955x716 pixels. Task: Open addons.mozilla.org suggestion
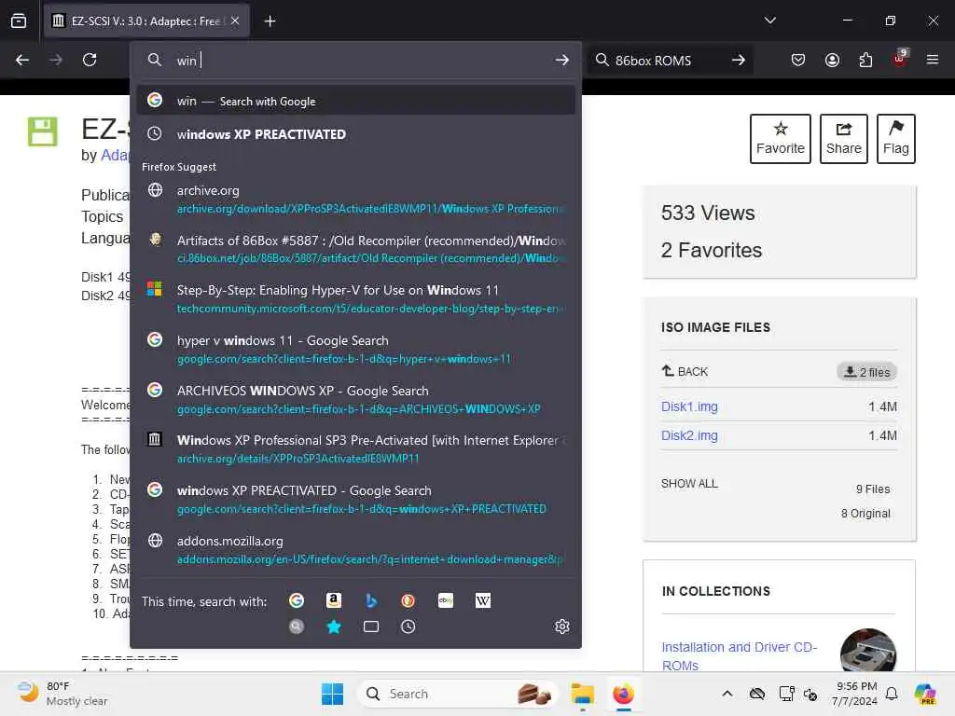tap(355, 549)
